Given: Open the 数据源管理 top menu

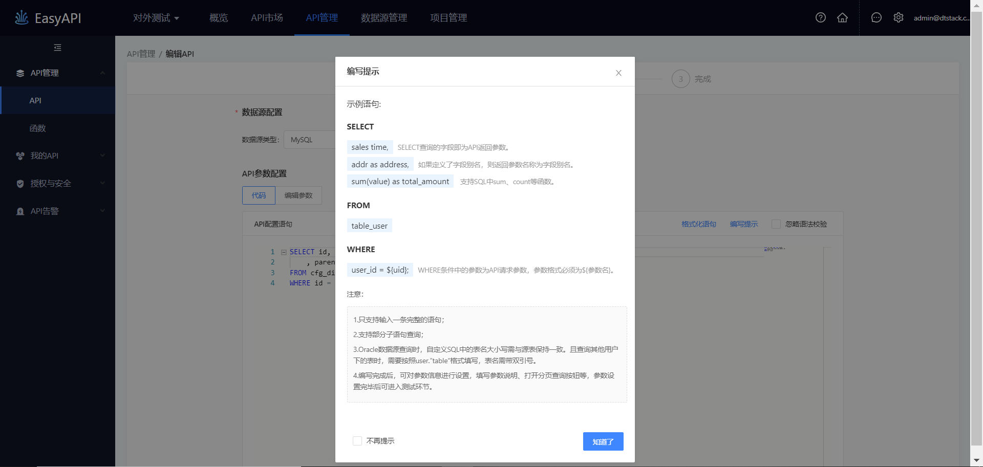Looking at the screenshot, I should click(384, 18).
